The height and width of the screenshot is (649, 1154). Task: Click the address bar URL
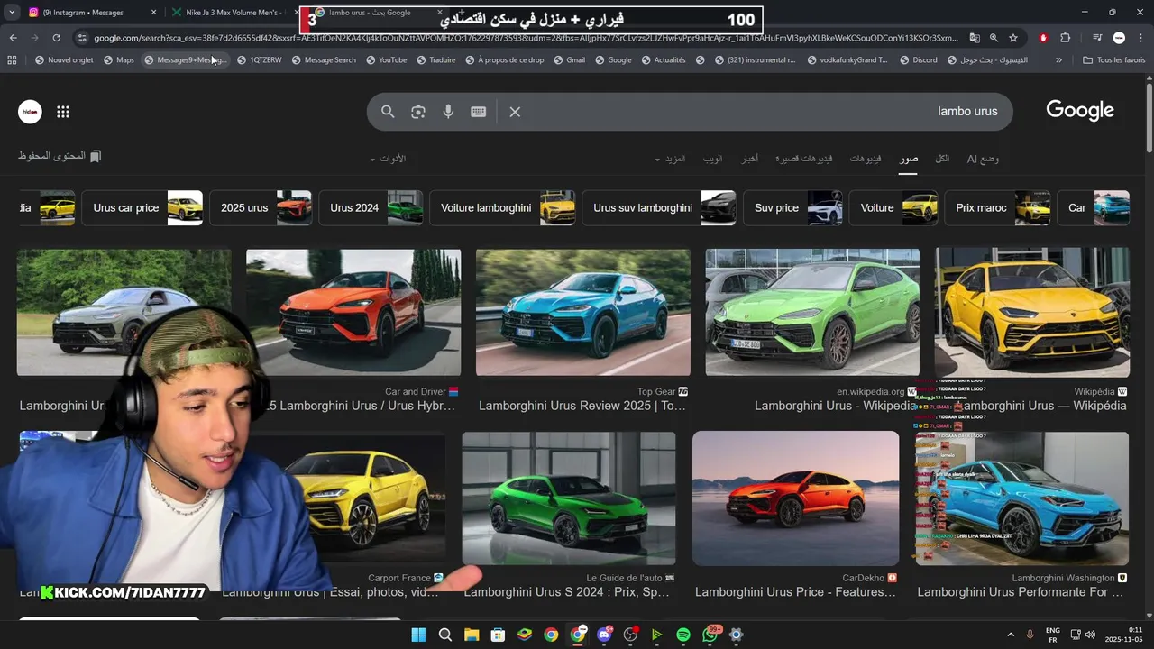tap(526, 38)
